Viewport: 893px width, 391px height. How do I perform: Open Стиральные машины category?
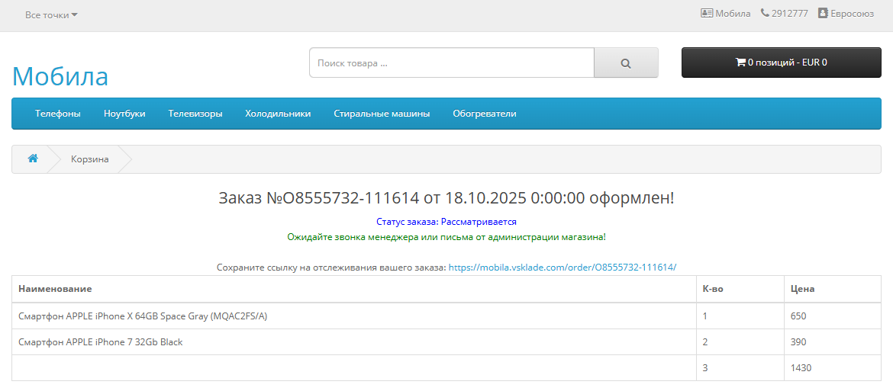[x=382, y=114]
